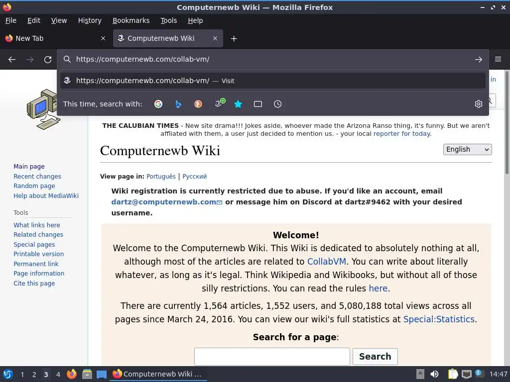Open the Firefox hamburger application menu

coord(498,59)
